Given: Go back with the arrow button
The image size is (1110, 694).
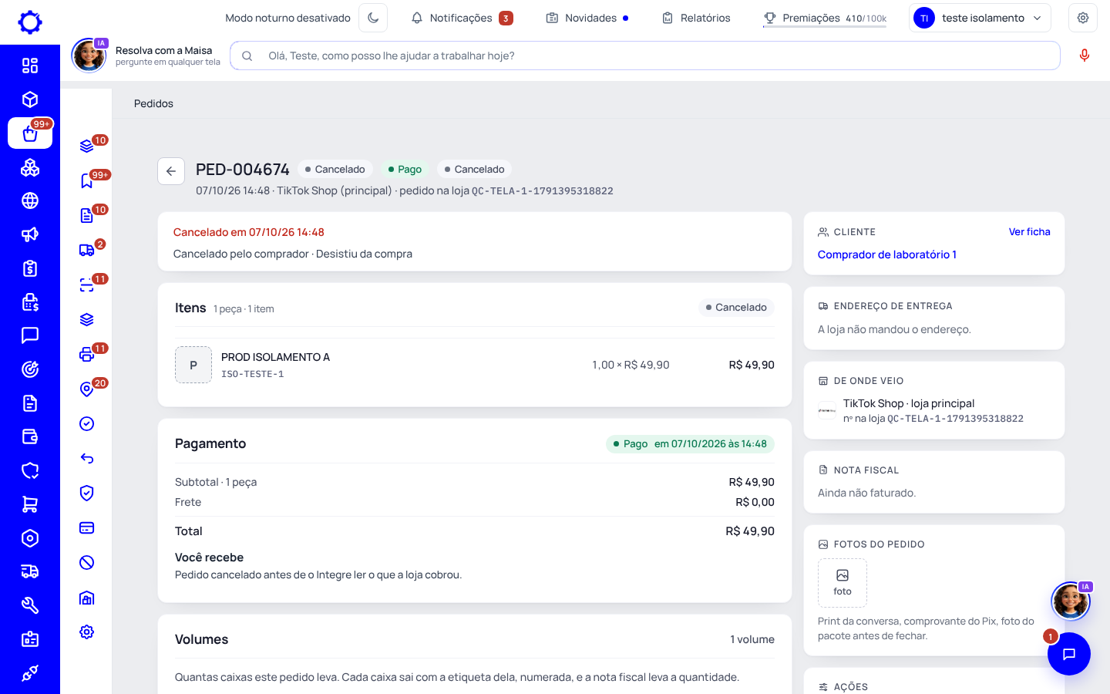Looking at the screenshot, I should (x=171, y=171).
